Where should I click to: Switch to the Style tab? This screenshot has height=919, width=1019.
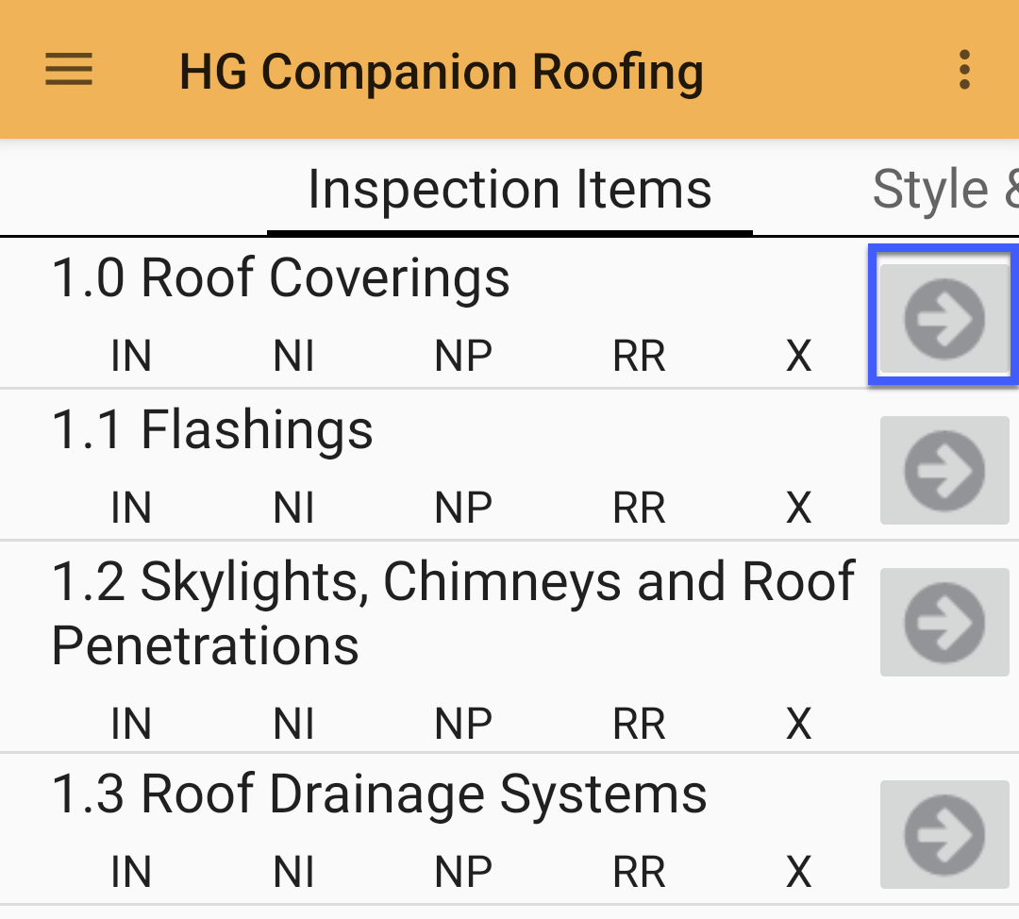click(944, 188)
